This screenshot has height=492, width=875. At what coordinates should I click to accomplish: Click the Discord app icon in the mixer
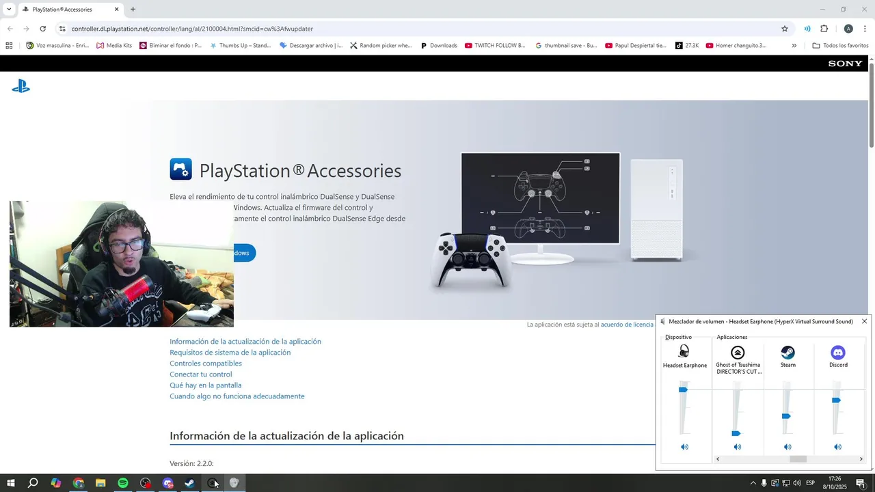click(838, 353)
